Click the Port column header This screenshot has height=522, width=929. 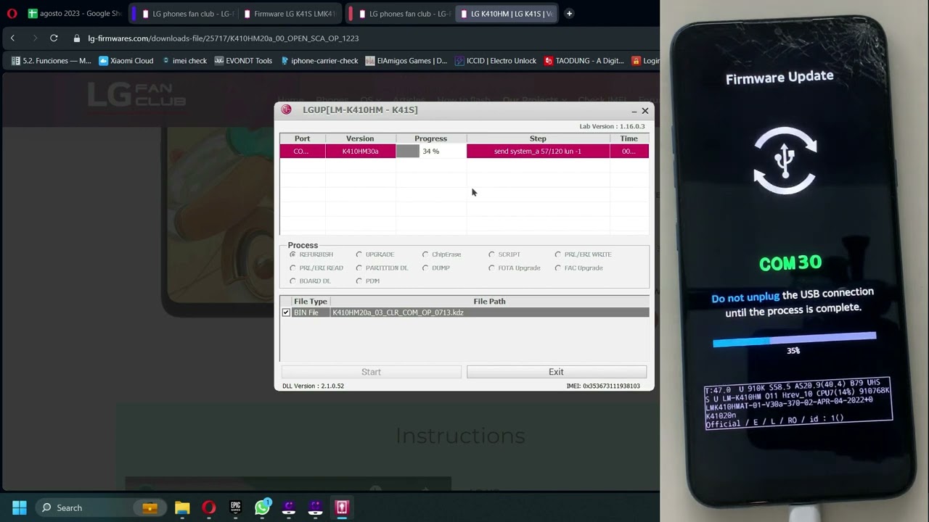[x=303, y=138]
